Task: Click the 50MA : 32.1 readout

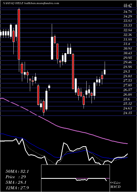Action: click(x=17, y=171)
